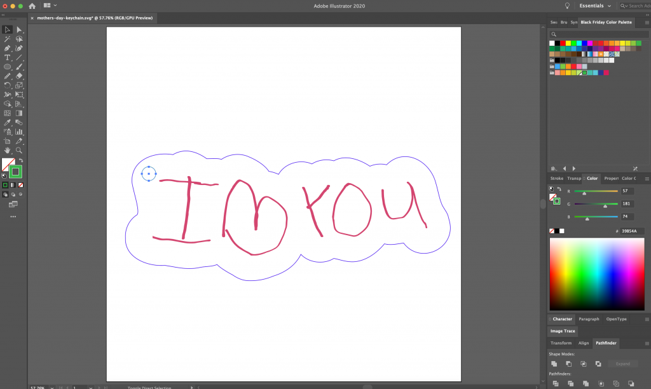This screenshot has height=389, width=651.
Task: Click the toolbar green Stroke box
Action: click(15, 172)
